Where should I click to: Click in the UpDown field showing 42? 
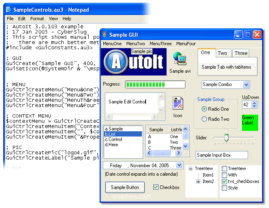pos(247,105)
